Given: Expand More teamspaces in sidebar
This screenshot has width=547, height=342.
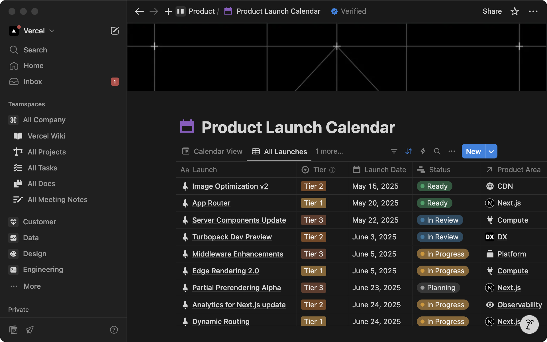Looking at the screenshot, I should [x=32, y=286].
